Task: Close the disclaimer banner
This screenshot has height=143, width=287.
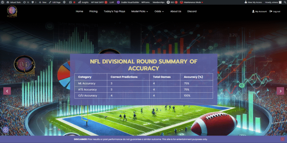Action: click(283, 139)
